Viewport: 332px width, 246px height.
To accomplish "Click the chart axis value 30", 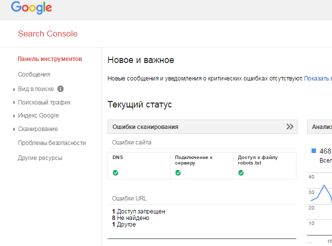I will (311, 192).
